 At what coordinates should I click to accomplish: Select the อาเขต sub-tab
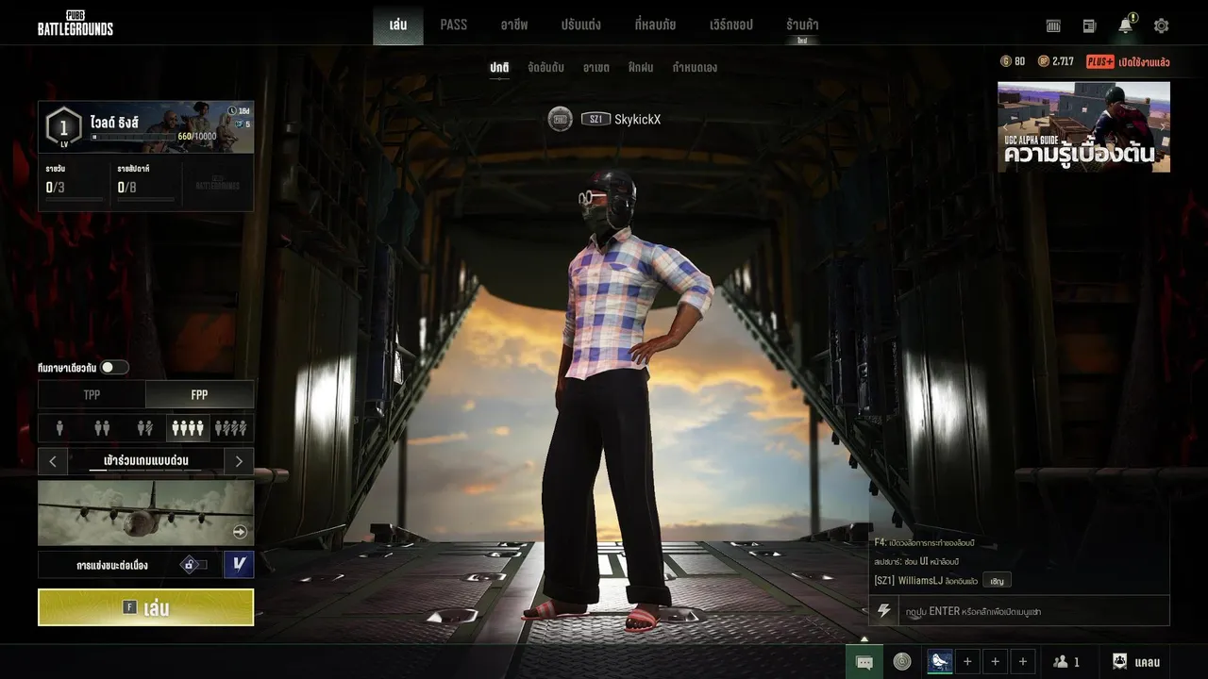(596, 68)
